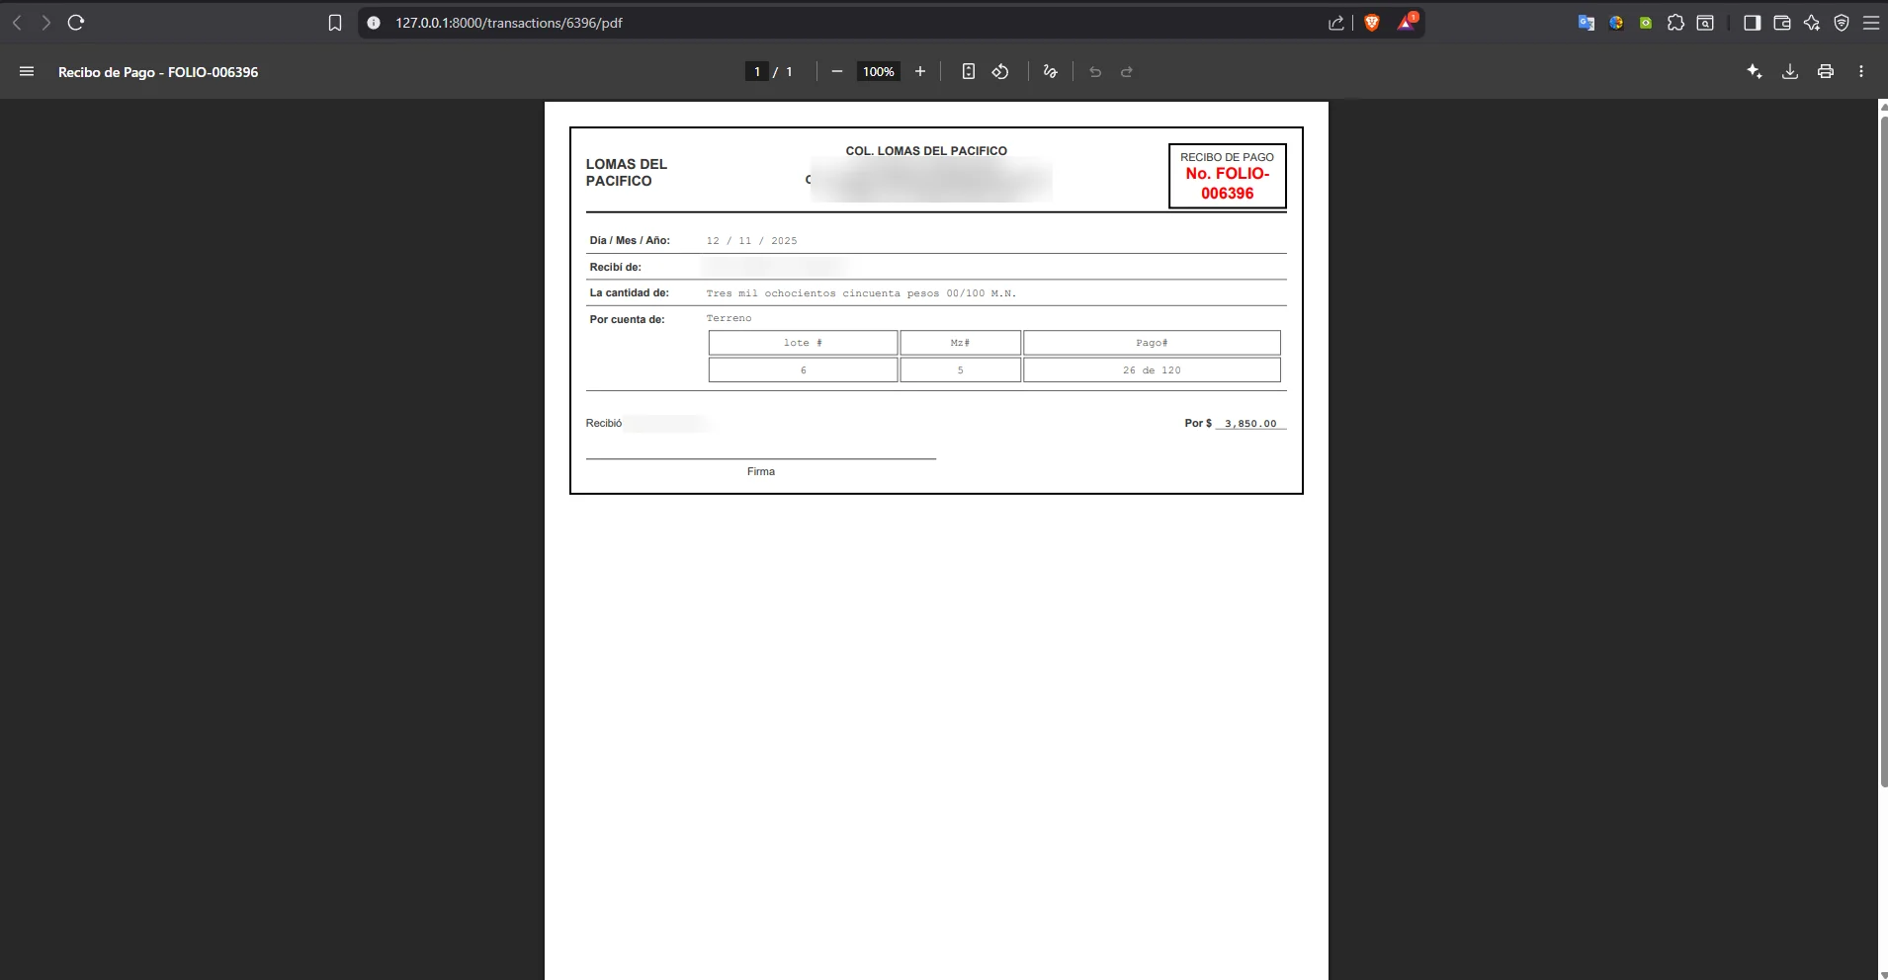Click the share page icon in address bar

[x=1336, y=23]
